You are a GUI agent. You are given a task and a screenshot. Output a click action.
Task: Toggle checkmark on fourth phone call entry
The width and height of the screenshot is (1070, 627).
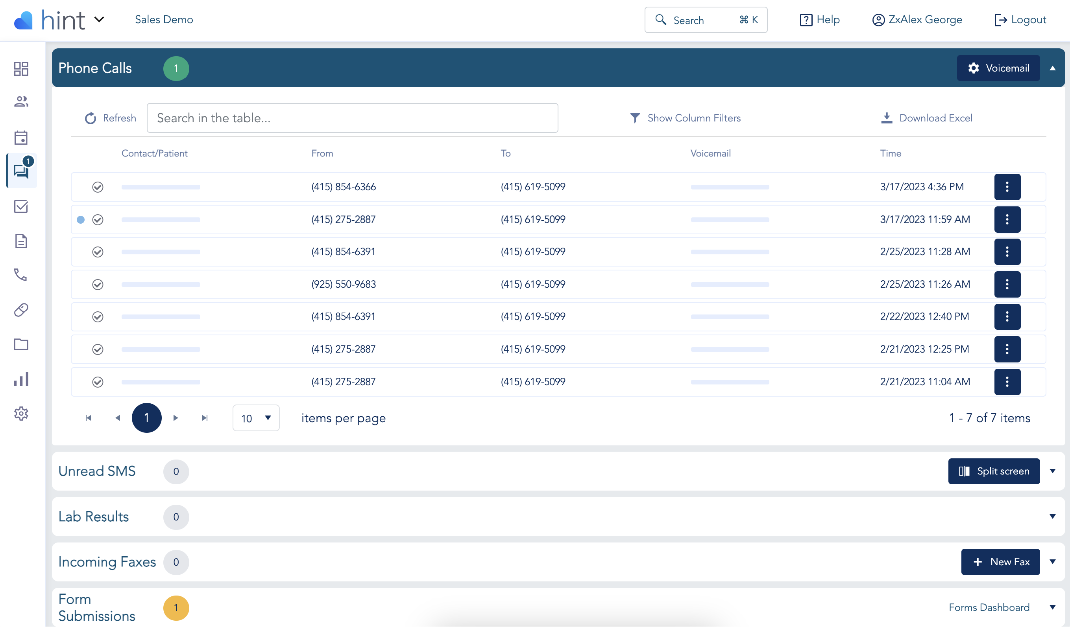pyautogui.click(x=98, y=284)
